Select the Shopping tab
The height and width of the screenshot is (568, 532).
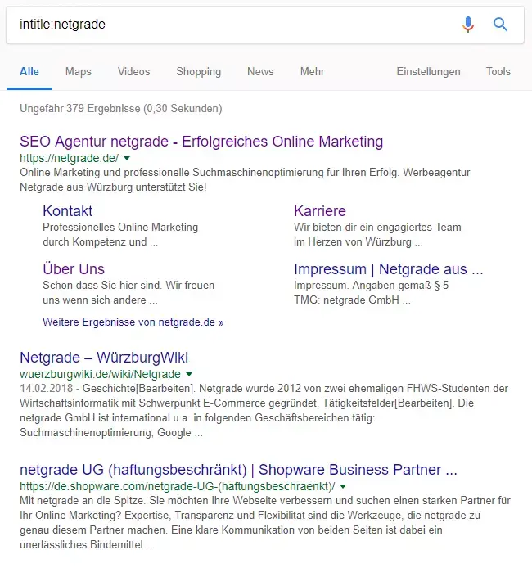(198, 72)
